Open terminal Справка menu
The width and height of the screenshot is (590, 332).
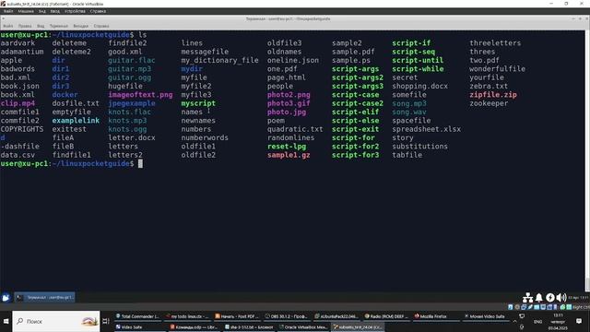[101, 26]
